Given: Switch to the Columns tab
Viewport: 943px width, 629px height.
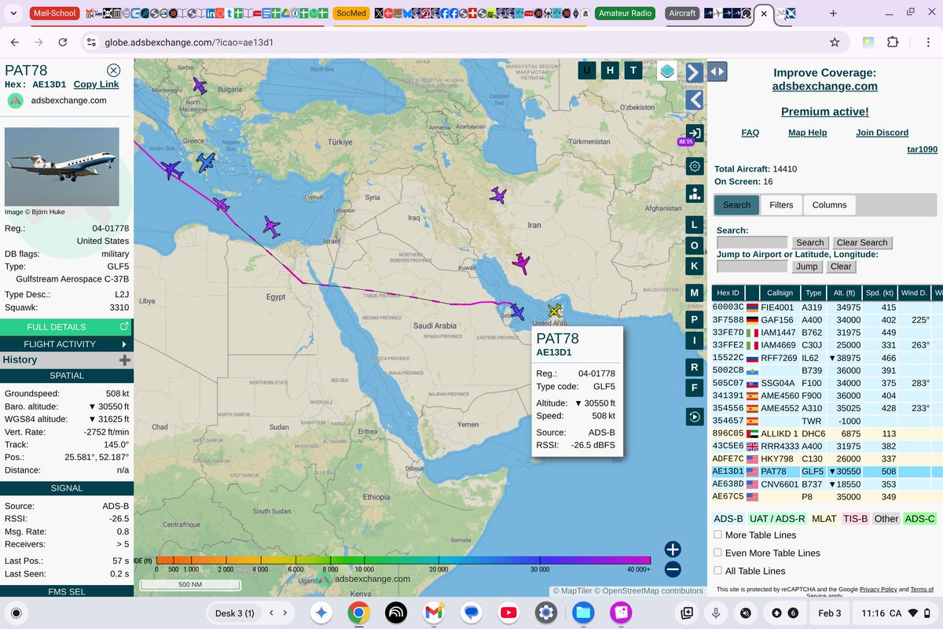Looking at the screenshot, I should pyautogui.click(x=830, y=205).
